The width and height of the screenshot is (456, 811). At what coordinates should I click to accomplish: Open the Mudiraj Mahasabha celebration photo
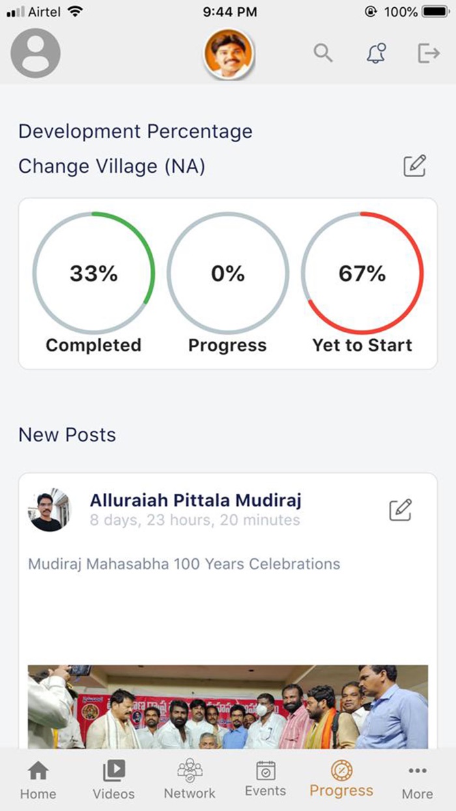228,706
